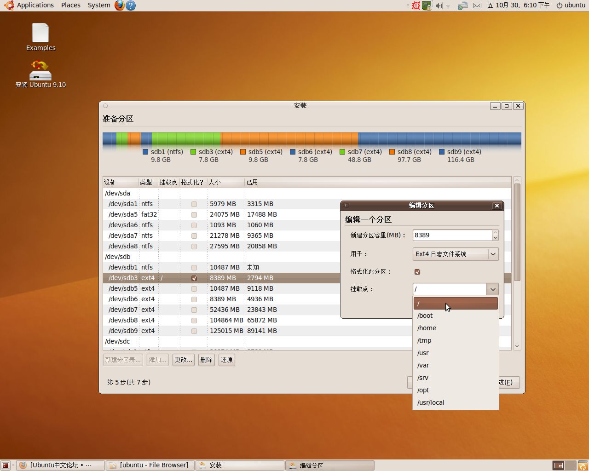Select the /dev/sdb7 partition row
The width and height of the screenshot is (589, 471).
[x=307, y=310]
